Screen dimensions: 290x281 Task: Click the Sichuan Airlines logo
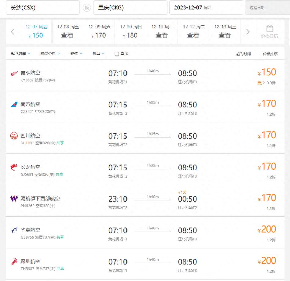[14, 136]
